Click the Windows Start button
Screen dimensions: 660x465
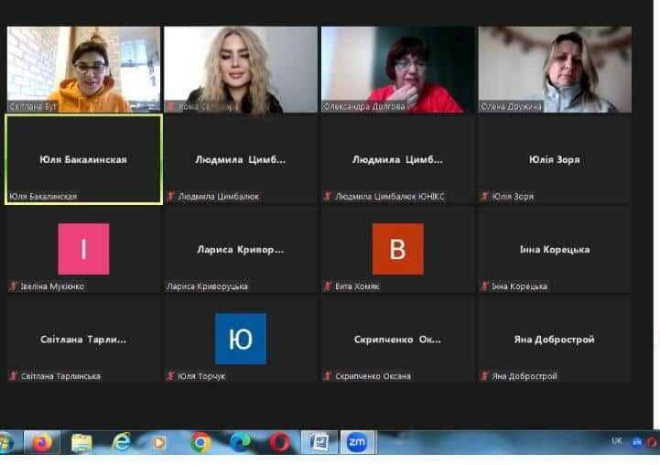click(x=5, y=443)
